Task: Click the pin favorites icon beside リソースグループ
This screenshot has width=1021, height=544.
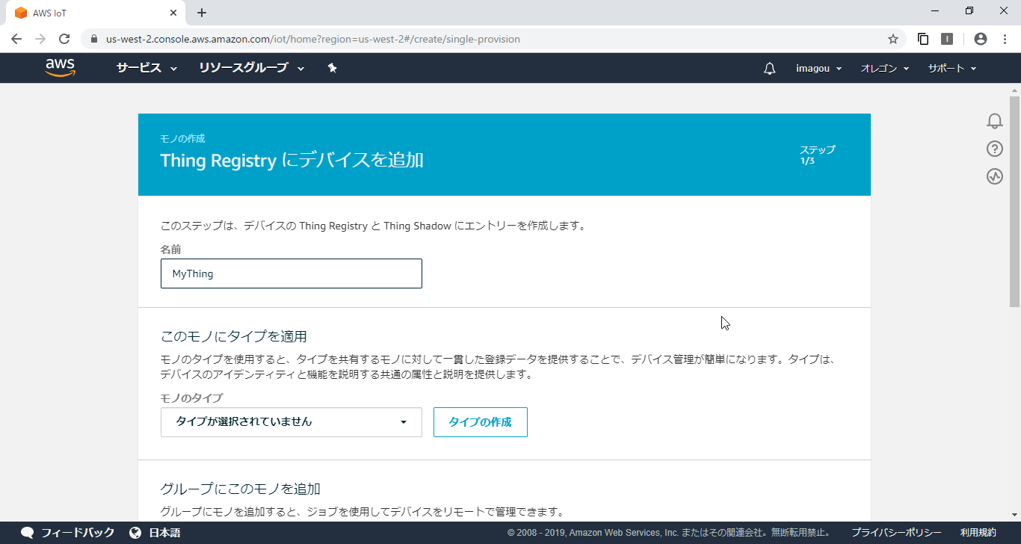Action: [x=332, y=67]
